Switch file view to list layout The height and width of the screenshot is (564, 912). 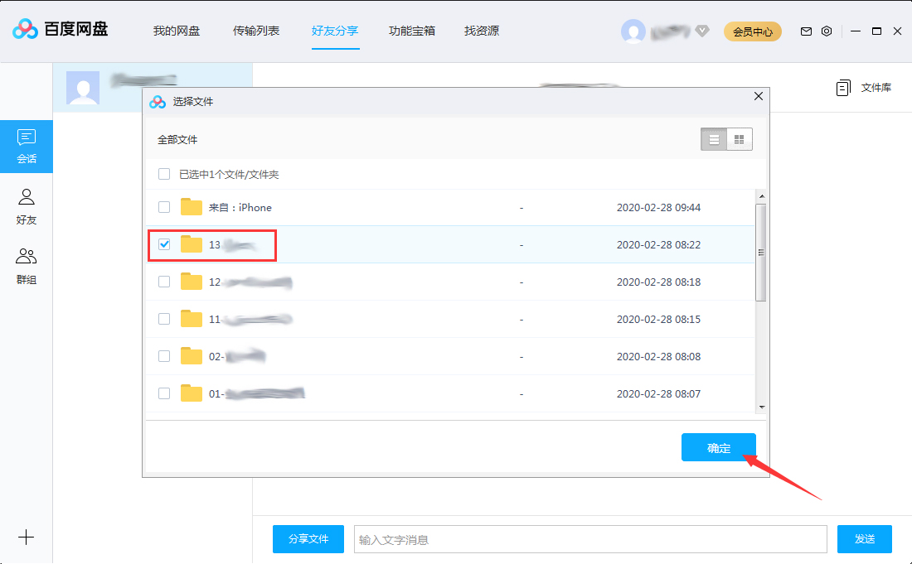pos(714,138)
